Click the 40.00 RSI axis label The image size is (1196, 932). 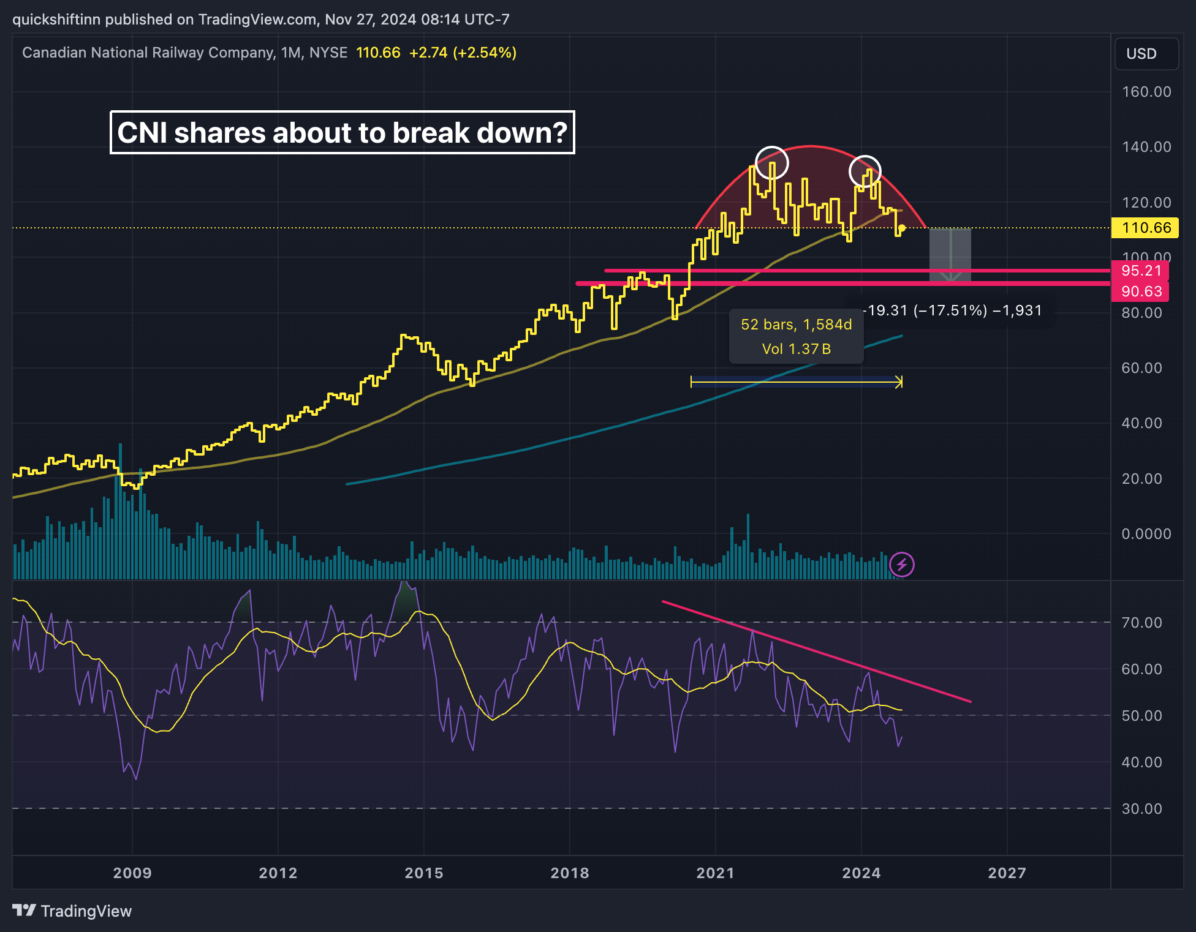tap(1142, 762)
